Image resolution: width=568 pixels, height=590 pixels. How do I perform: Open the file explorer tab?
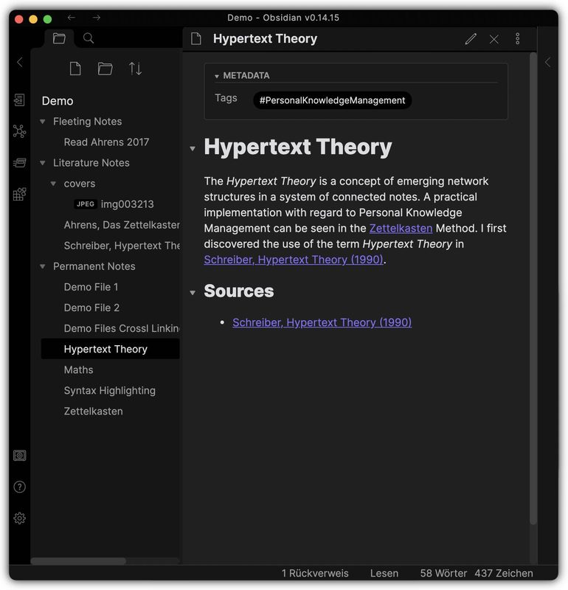59,38
